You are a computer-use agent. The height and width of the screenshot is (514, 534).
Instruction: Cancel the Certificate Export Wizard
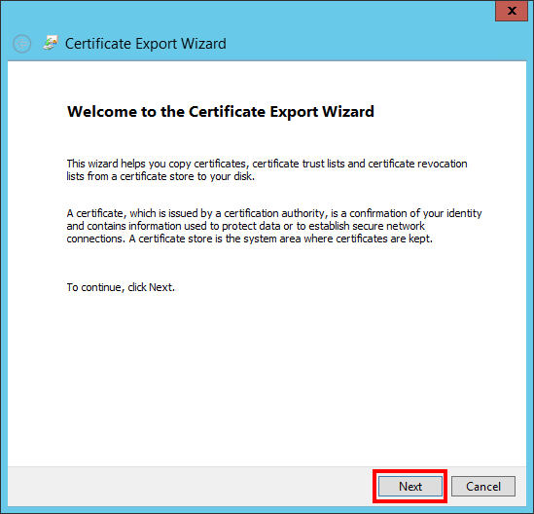pos(482,486)
